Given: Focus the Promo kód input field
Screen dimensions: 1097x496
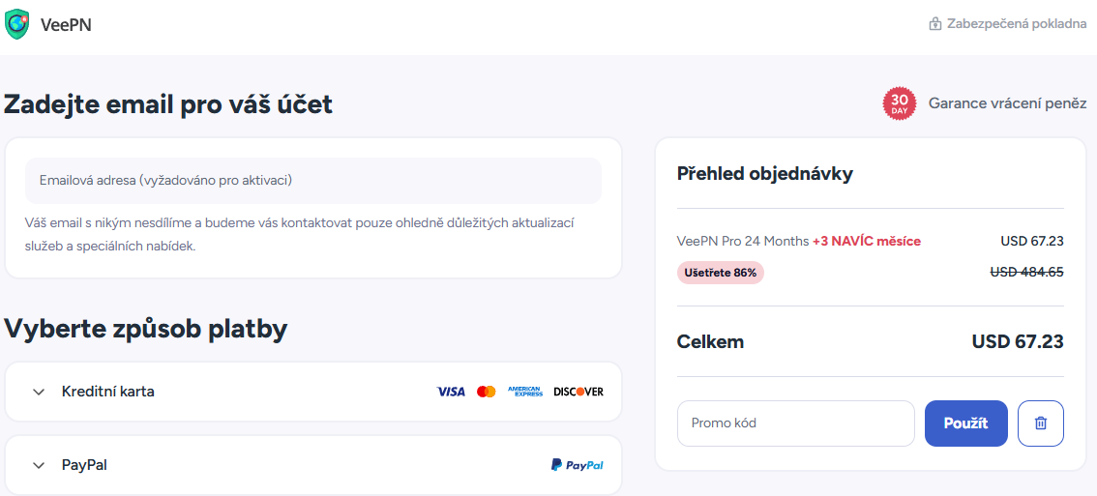Looking at the screenshot, I should pos(795,423).
